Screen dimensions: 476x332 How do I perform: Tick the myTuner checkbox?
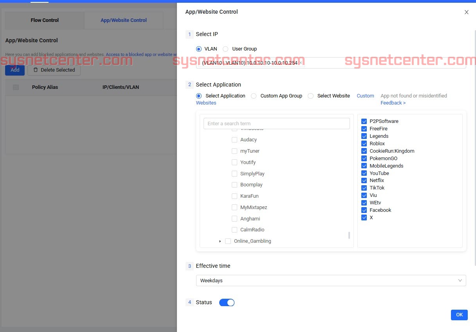[234, 151]
